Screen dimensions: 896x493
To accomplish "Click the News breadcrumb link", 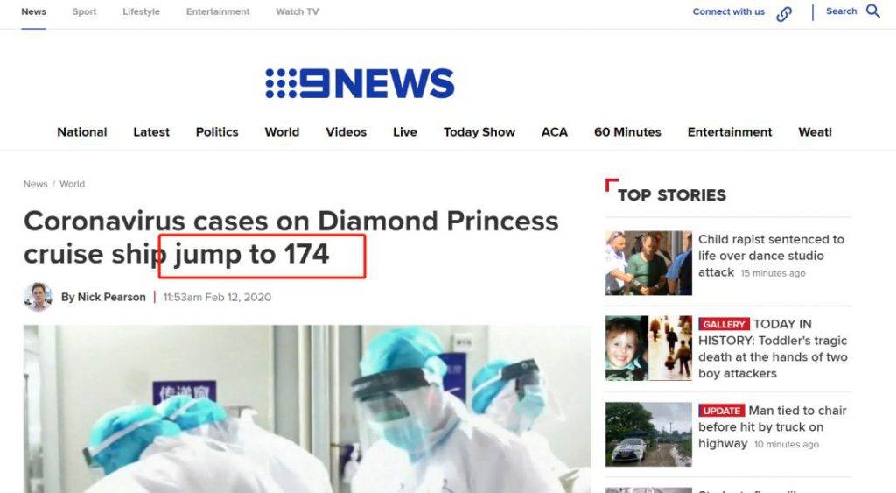I will point(35,184).
